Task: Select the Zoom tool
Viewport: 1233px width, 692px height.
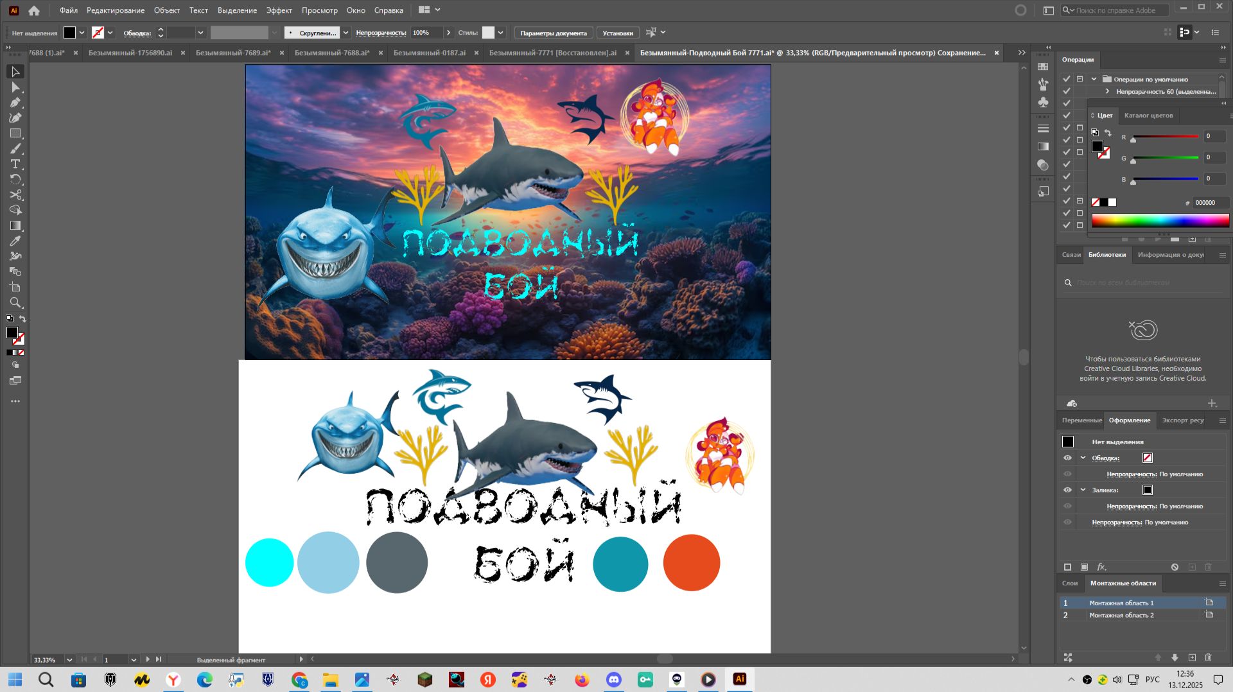Action: click(x=15, y=303)
